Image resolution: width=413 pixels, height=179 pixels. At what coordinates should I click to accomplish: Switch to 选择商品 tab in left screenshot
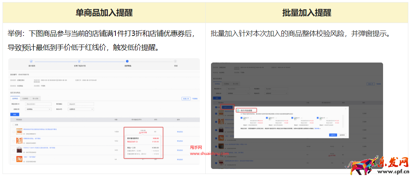click(x=15, y=99)
